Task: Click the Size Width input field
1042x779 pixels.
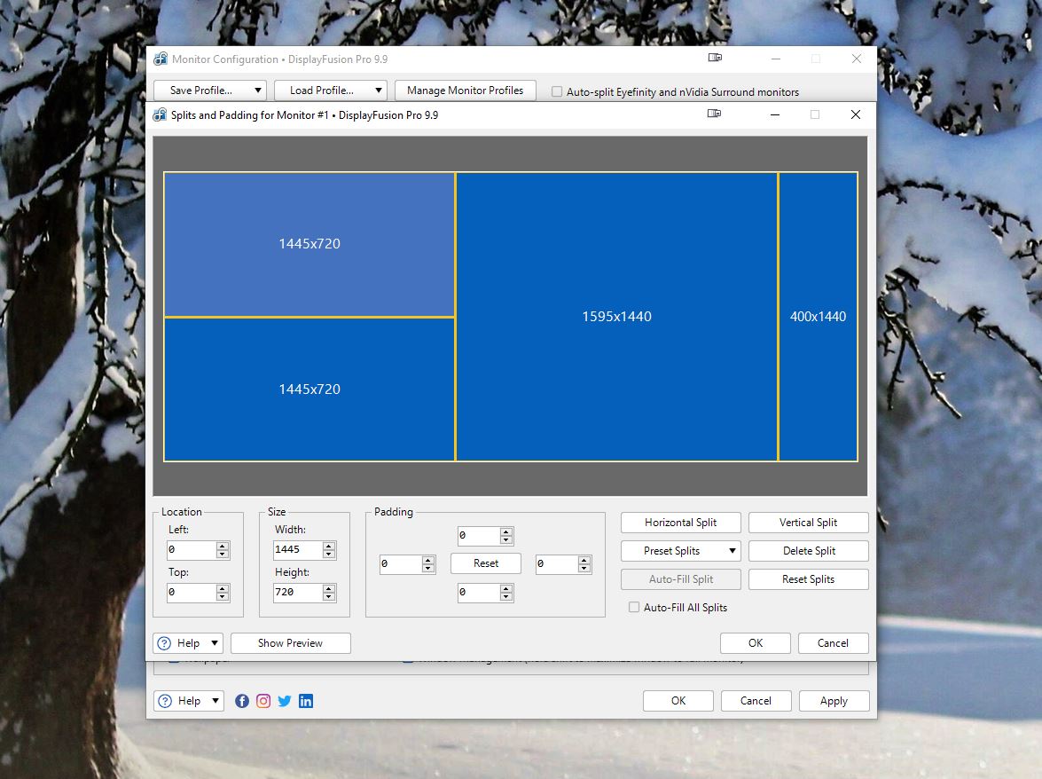Action: [x=298, y=550]
